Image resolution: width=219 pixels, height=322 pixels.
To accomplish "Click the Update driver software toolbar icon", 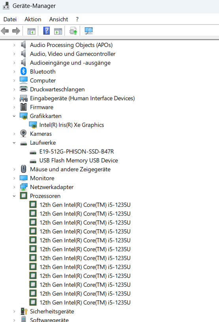I will point(73,31).
